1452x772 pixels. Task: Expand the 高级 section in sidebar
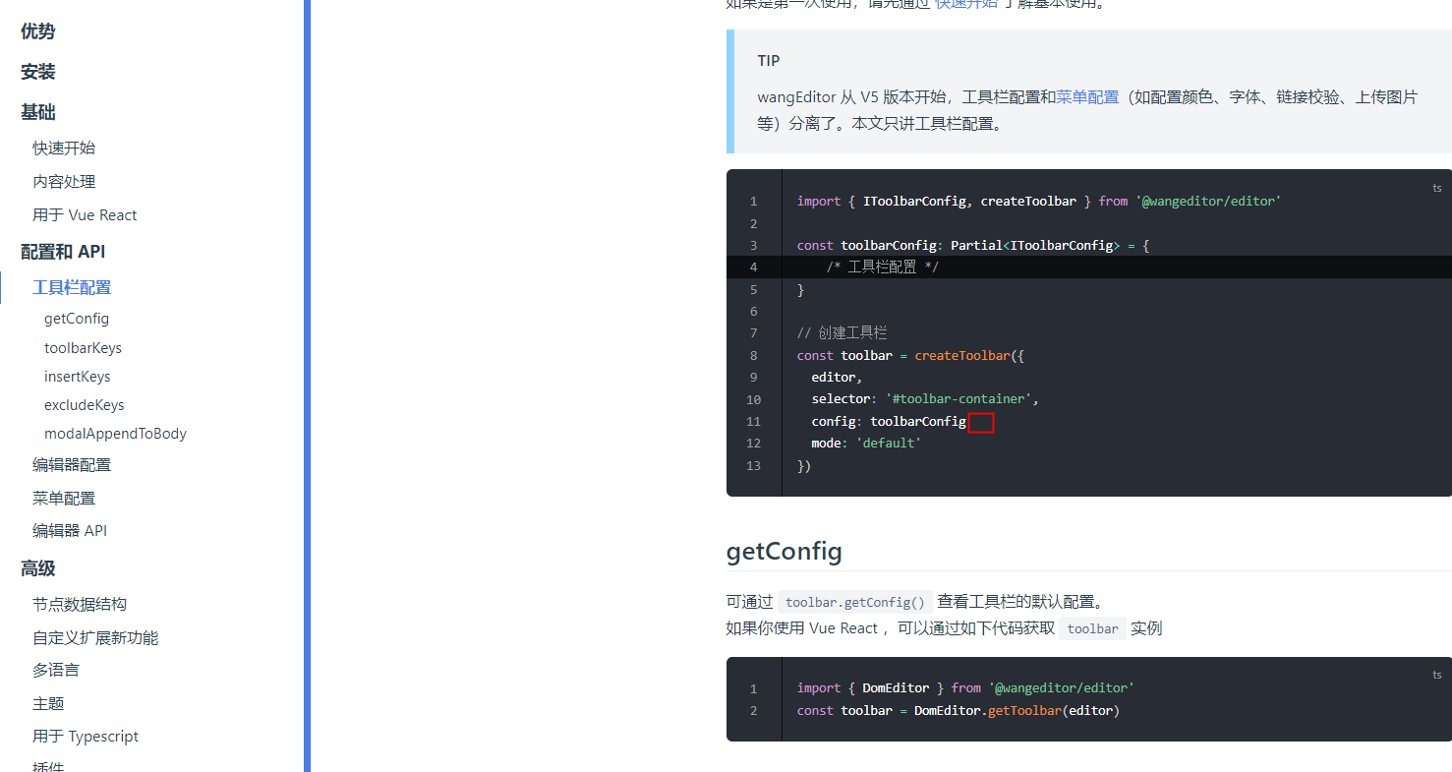[37, 567]
